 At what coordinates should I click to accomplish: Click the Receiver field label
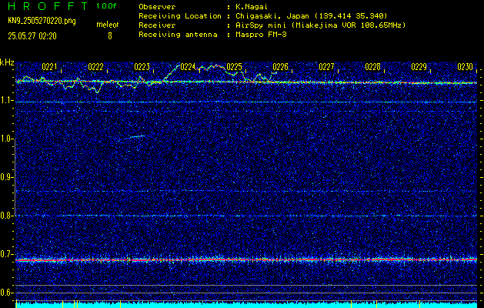[x=157, y=25]
